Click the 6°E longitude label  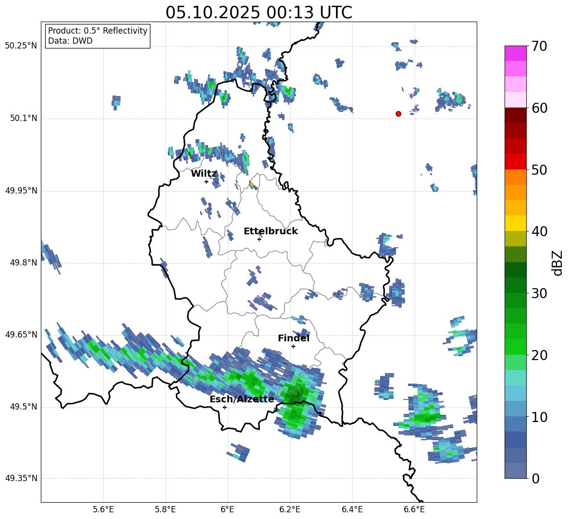[227, 509]
